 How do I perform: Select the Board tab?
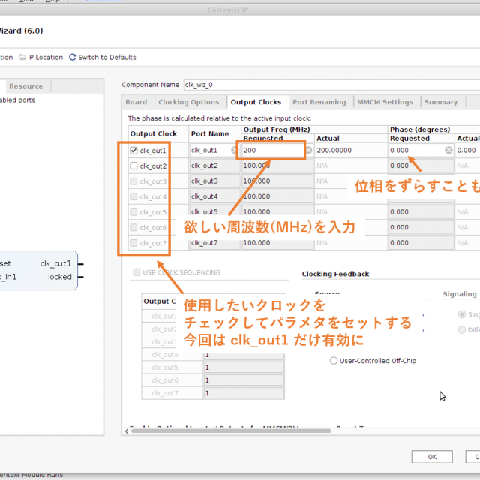tap(136, 102)
